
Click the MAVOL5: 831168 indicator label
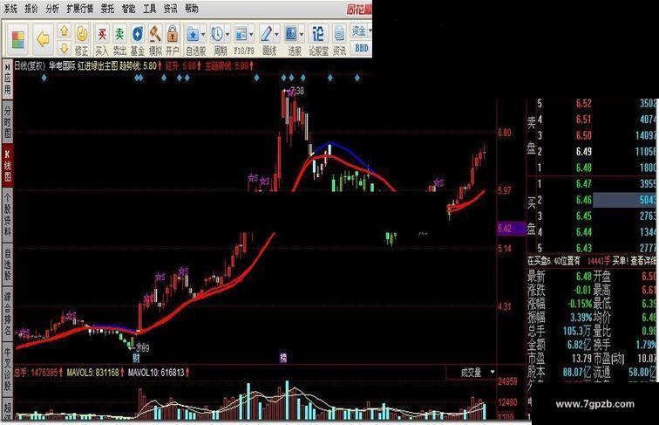(x=93, y=373)
